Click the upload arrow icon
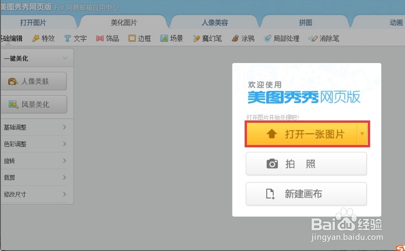 (272, 134)
